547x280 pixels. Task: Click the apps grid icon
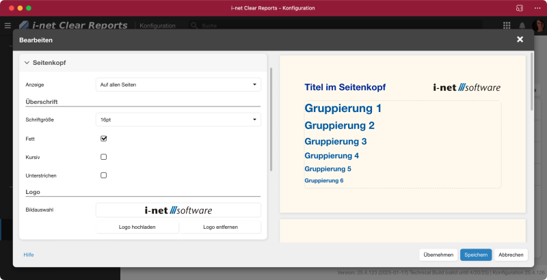507,25
